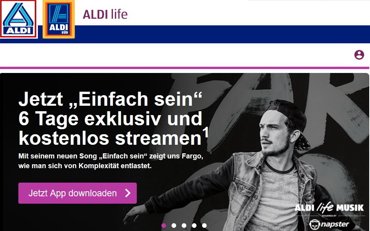This screenshot has width=370, height=231.
Task: Click the ALDI life MUSIK logo
Action: pyautogui.click(x=329, y=208)
